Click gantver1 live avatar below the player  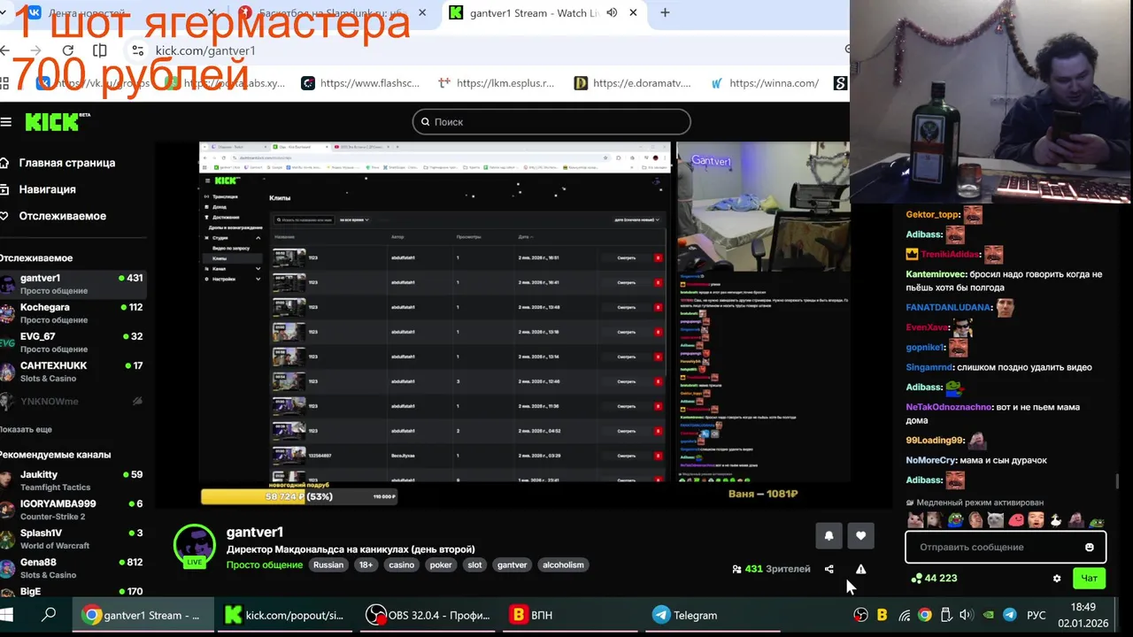195,546
